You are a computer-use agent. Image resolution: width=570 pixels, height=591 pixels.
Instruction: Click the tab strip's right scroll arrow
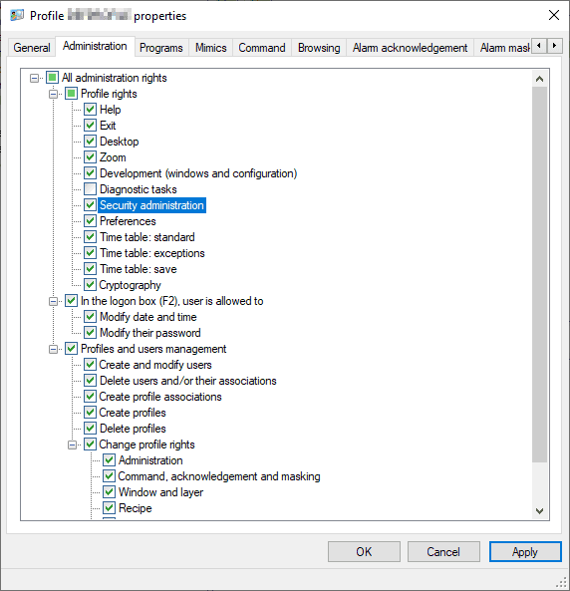[x=554, y=46]
